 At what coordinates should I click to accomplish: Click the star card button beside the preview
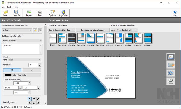[171, 57]
